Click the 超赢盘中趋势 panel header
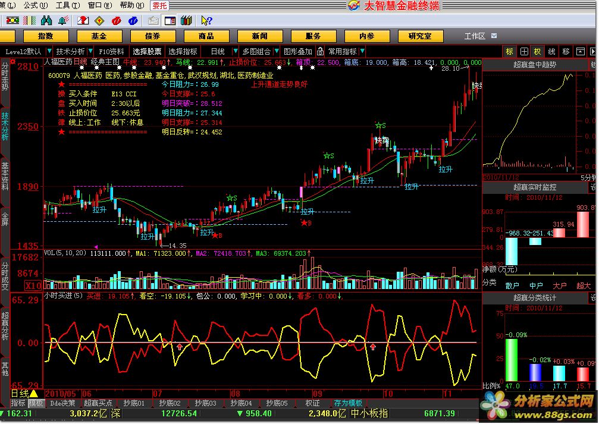This screenshot has height=424, width=599. [534, 65]
